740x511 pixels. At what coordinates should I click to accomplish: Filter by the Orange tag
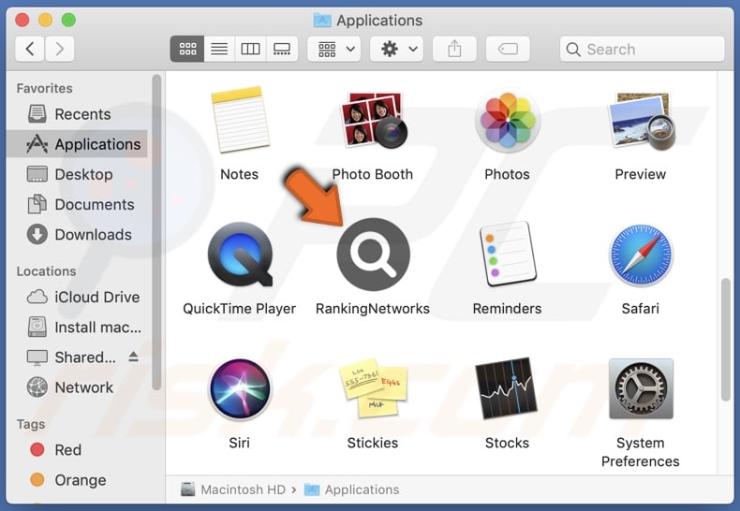click(x=78, y=480)
